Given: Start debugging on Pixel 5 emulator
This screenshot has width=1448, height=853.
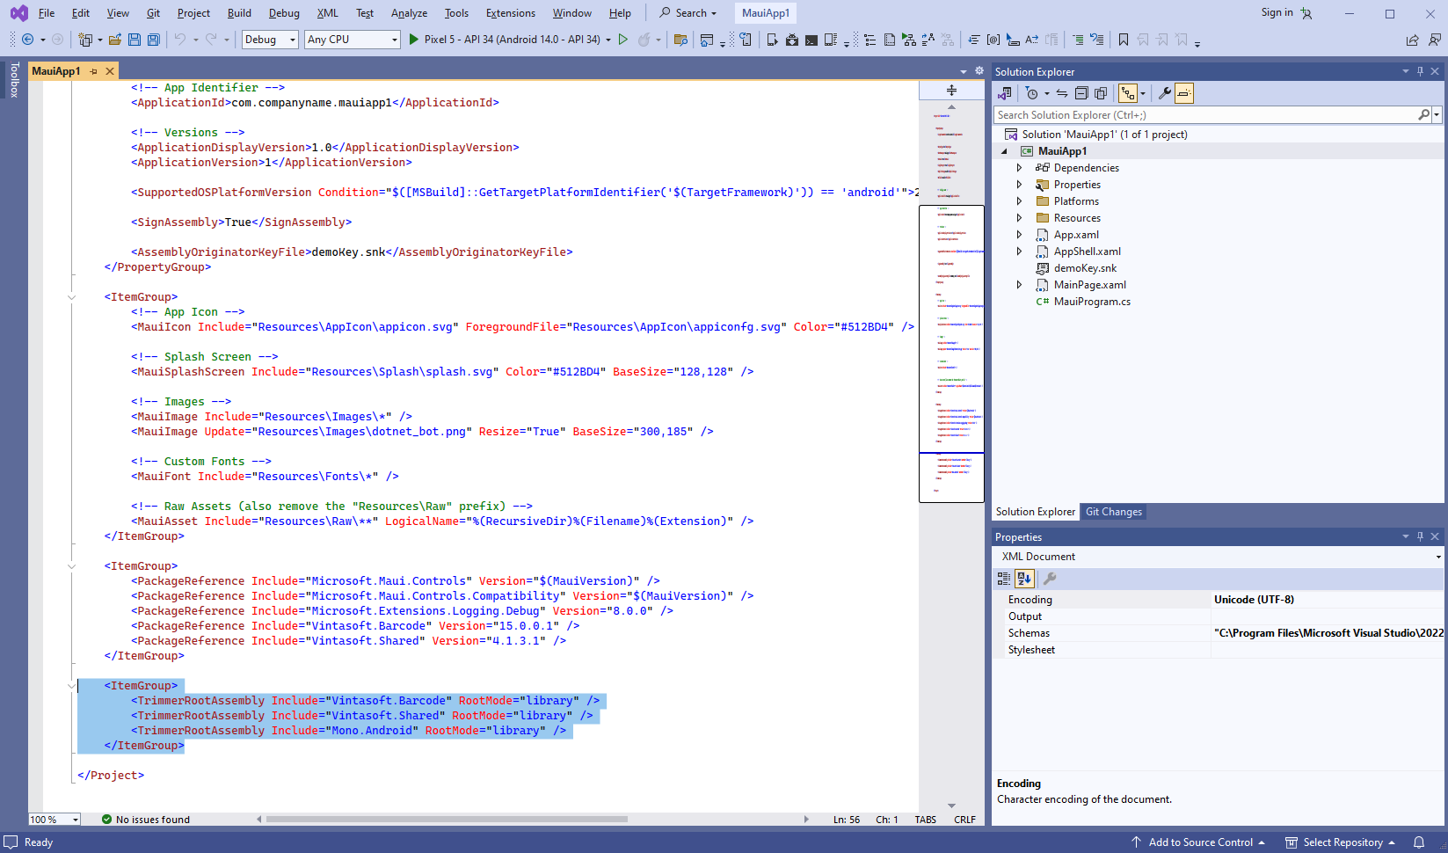Looking at the screenshot, I should [504, 40].
